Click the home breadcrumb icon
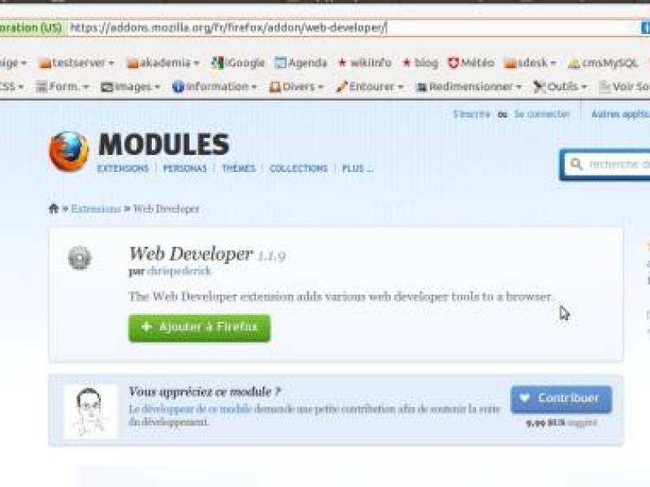Screen dimensions: 650x487 pos(54,209)
